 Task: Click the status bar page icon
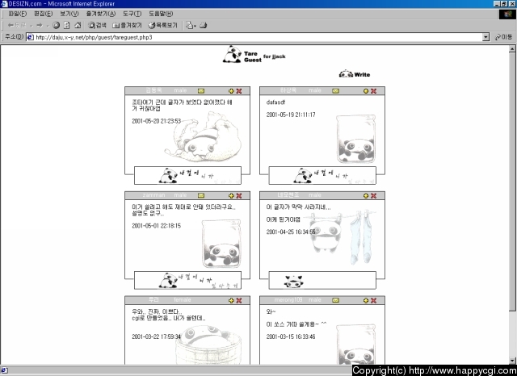pyautogui.click(x=4, y=370)
